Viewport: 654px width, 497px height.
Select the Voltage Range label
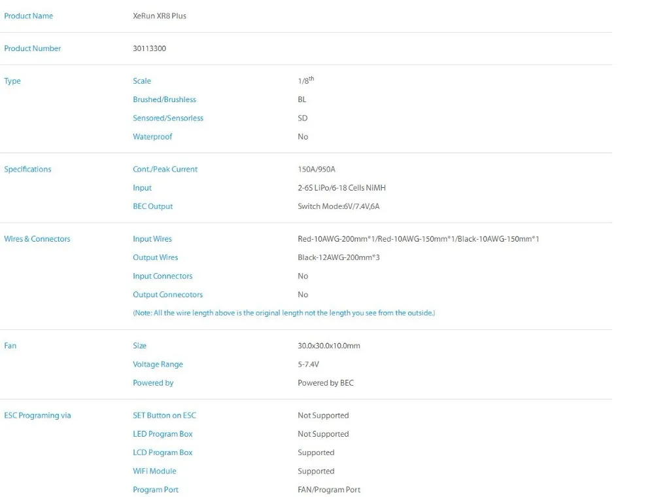point(158,365)
